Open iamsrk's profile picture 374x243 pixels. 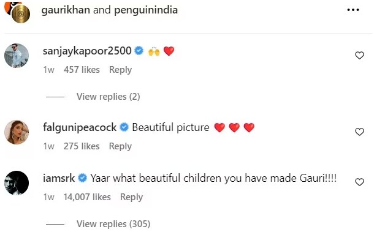tap(17, 183)
